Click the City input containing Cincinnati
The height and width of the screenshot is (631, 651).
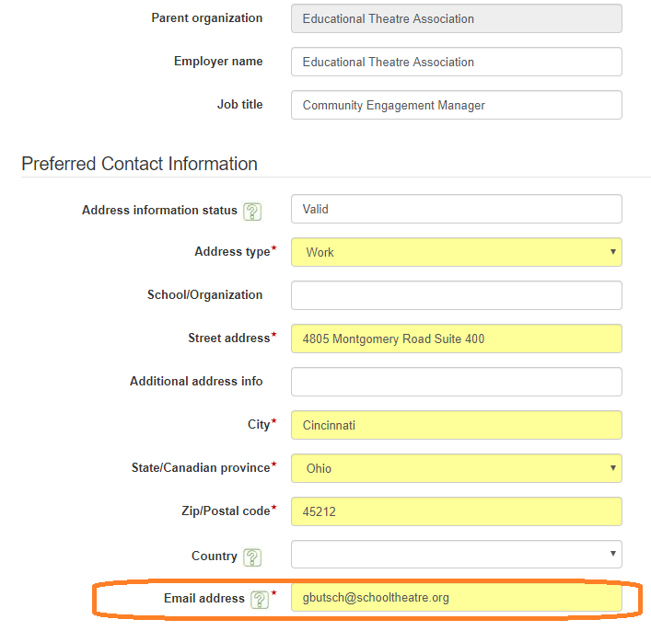click(456, 425)
